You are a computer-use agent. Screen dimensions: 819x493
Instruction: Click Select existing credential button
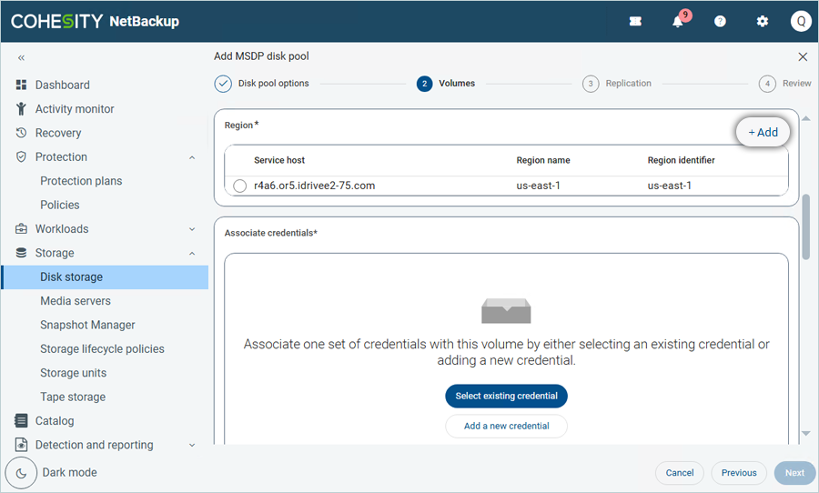tap(506, 396)
